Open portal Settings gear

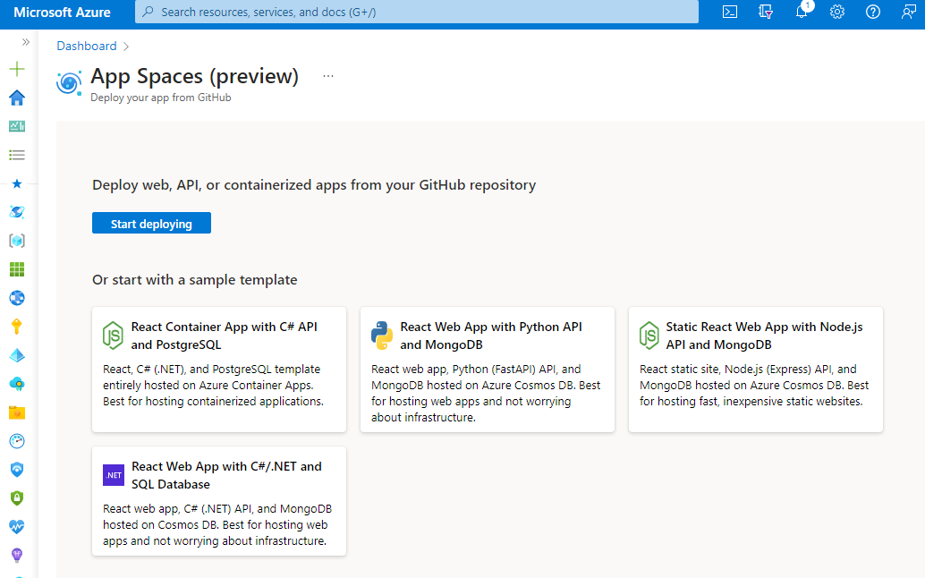click(837, 13)
